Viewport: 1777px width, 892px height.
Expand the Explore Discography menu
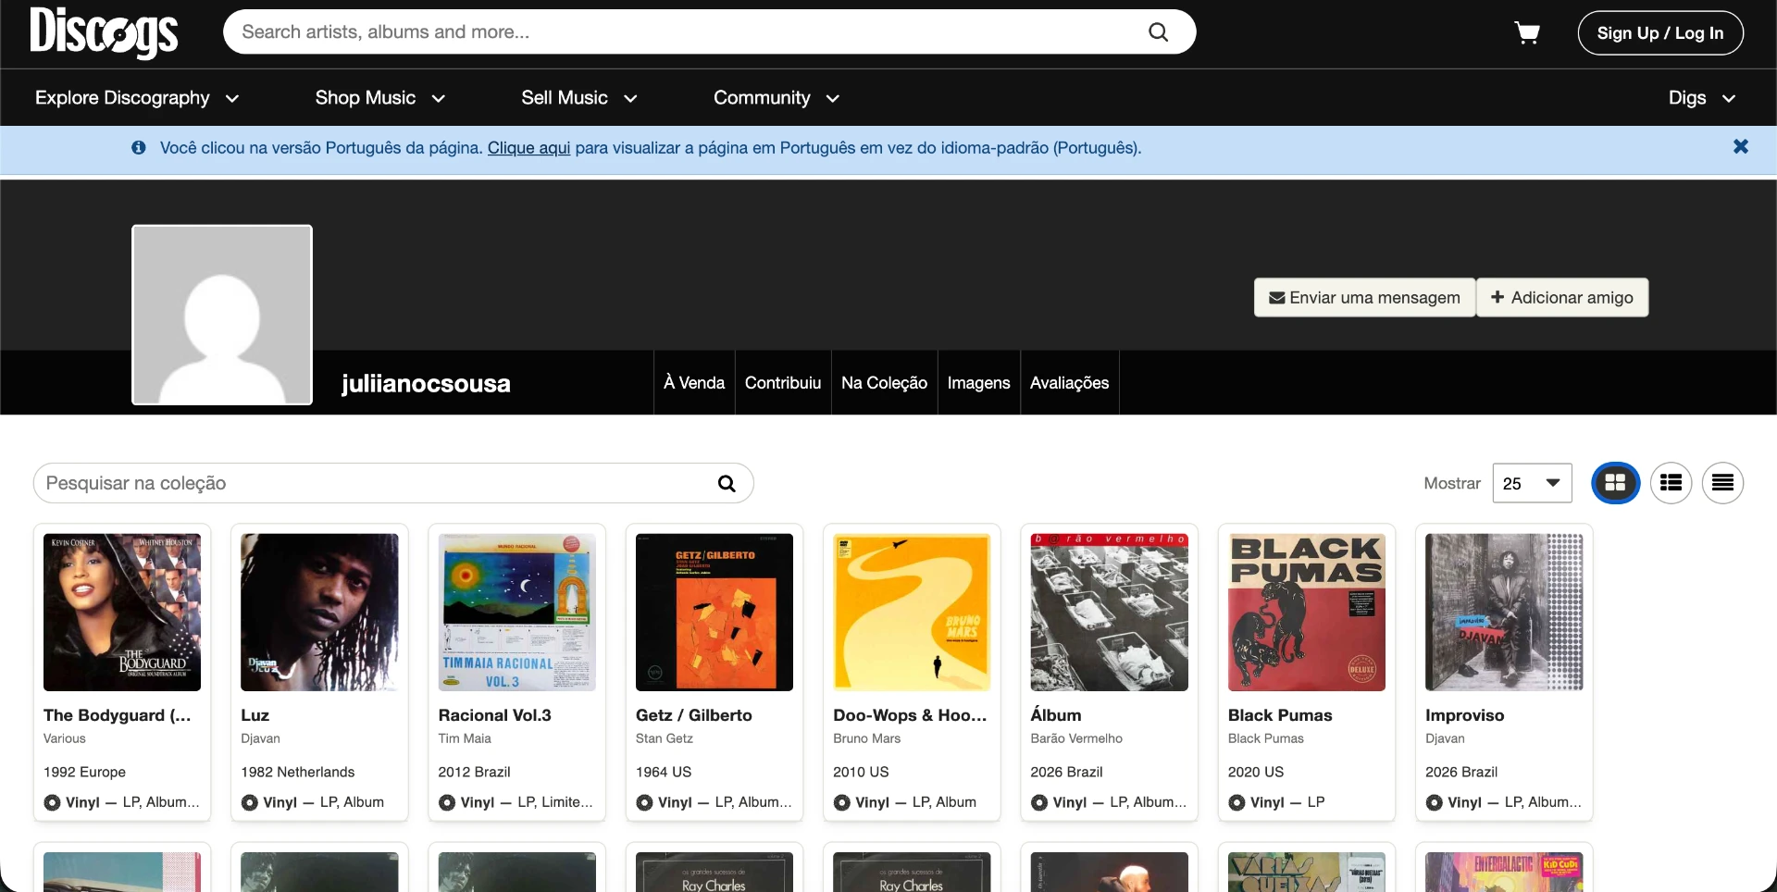(137, 98)
